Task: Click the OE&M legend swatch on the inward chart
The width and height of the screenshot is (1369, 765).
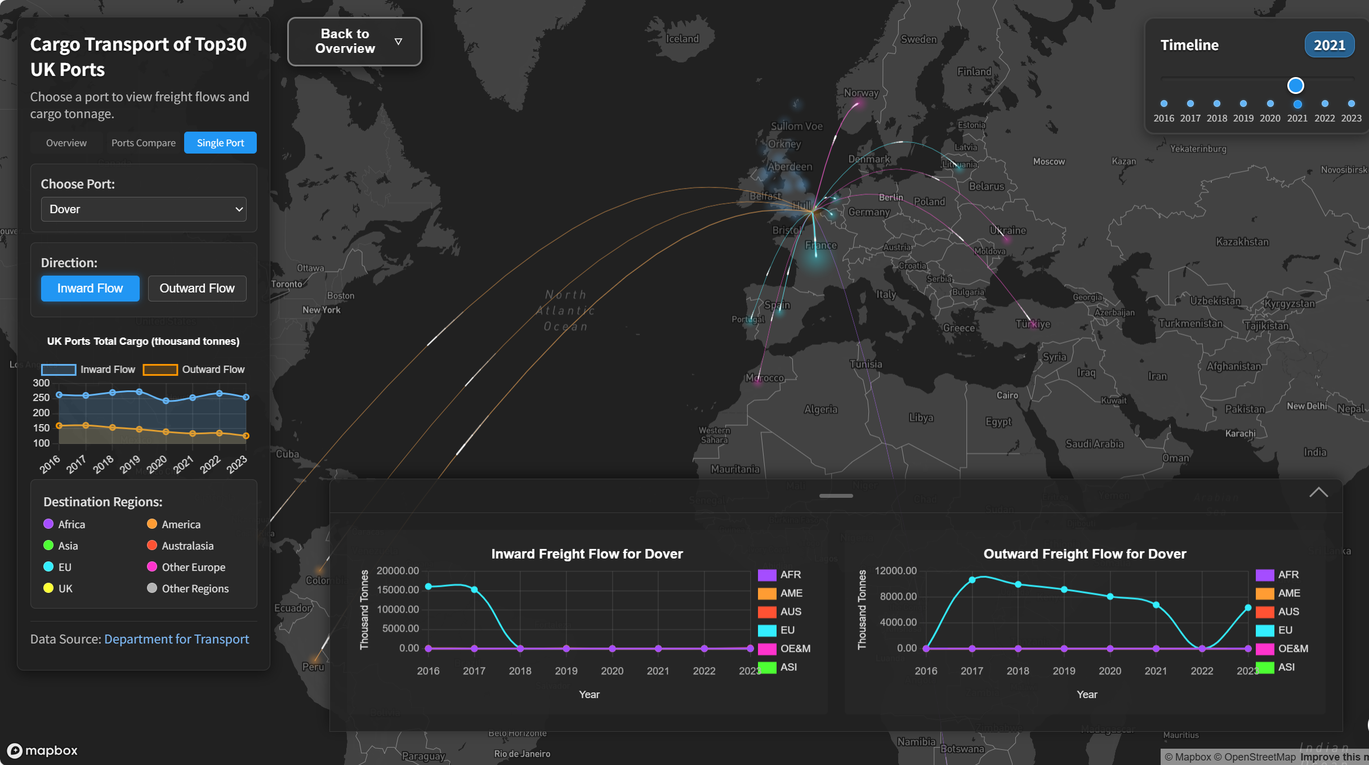Action: [767, 649]
